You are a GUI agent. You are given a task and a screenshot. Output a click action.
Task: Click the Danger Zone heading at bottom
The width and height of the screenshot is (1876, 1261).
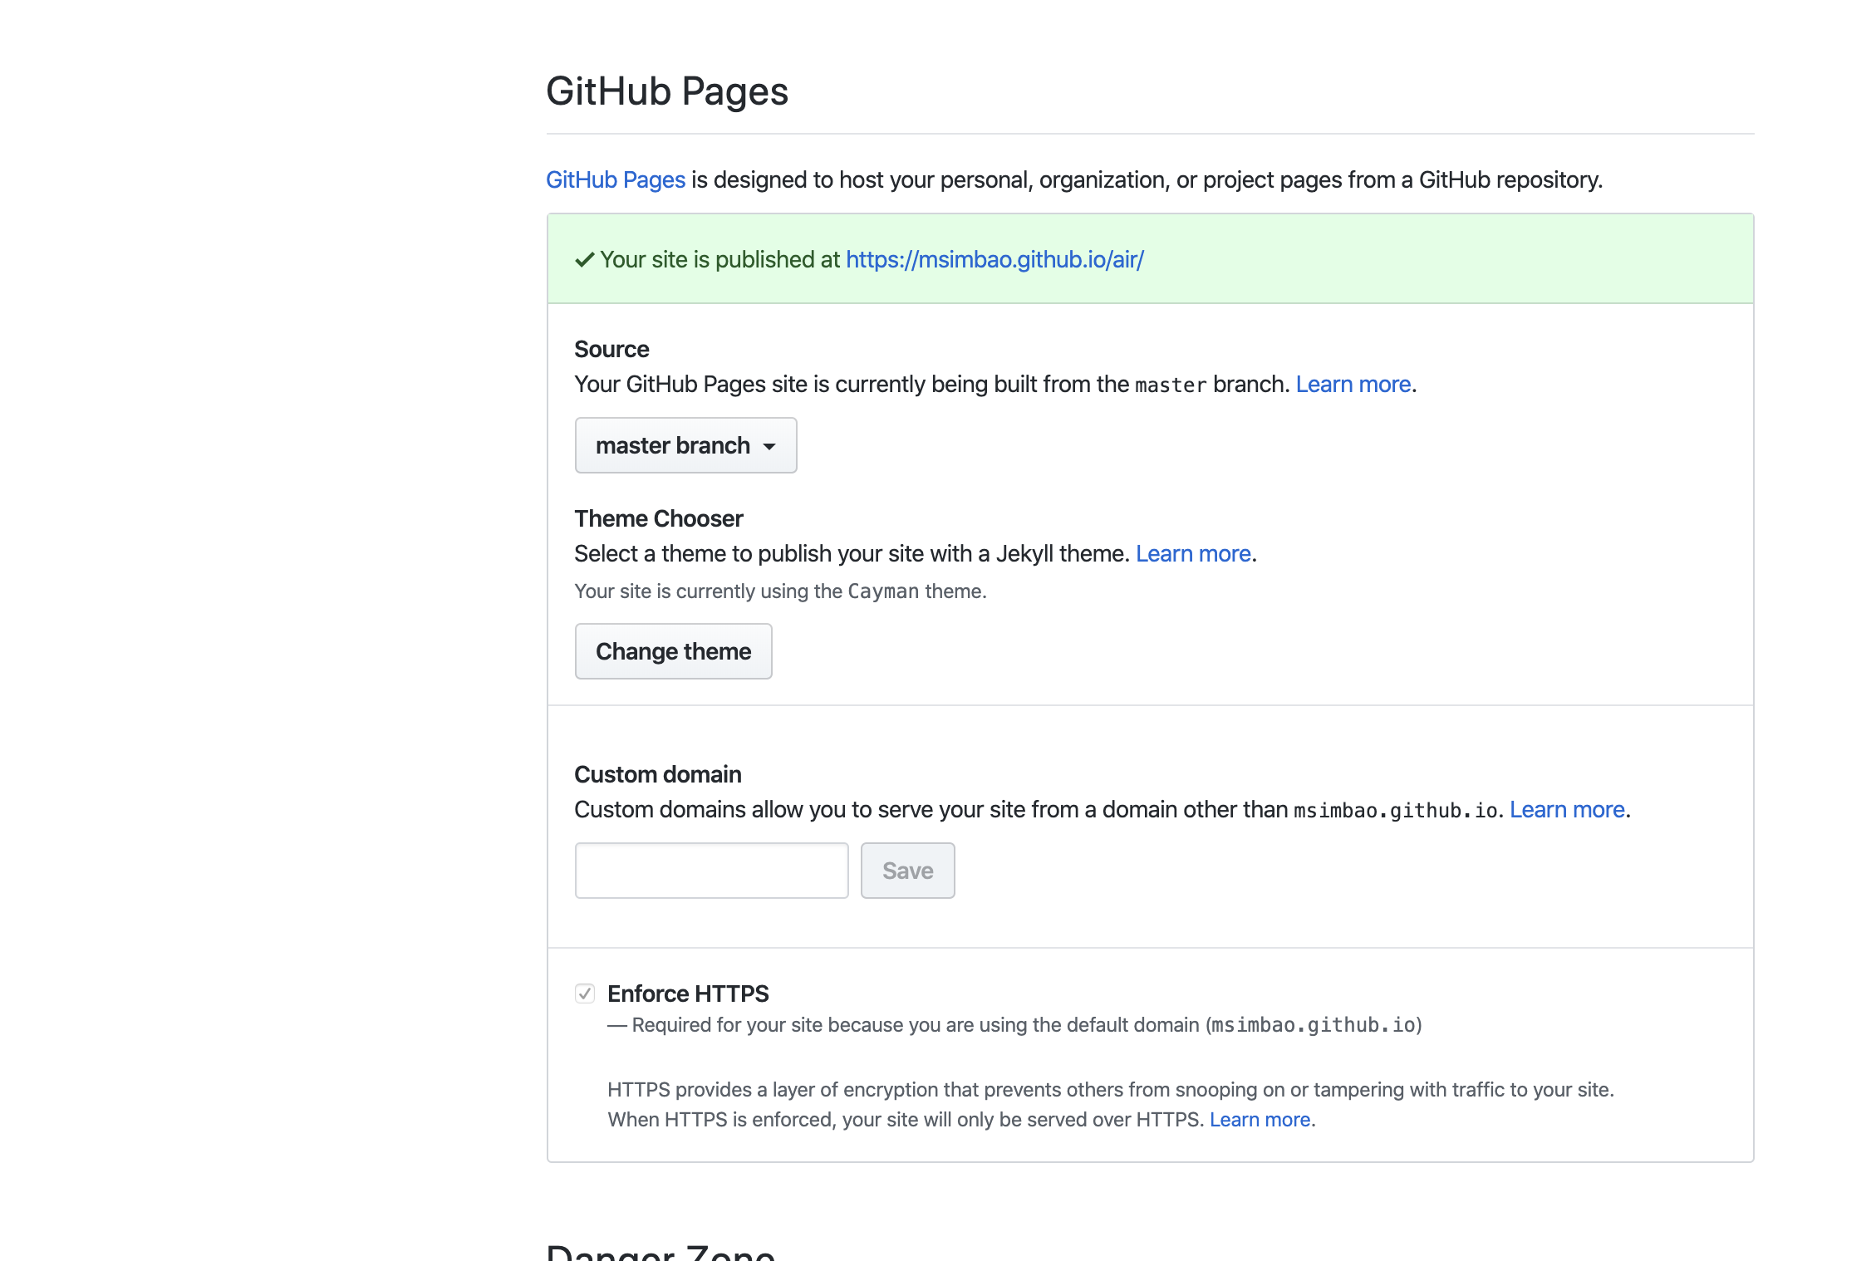pos(661,1251)
